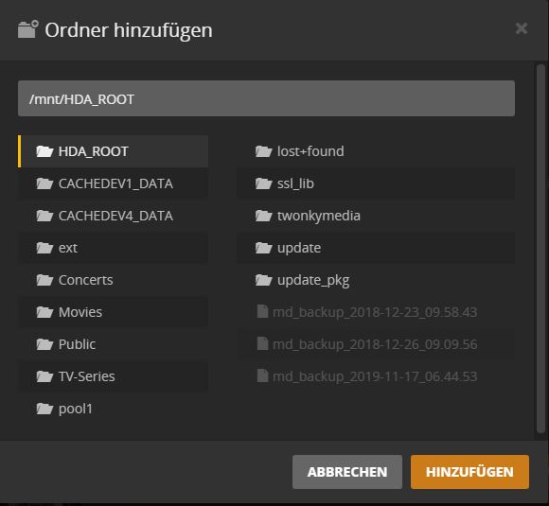Select the pool1 folder name
The height and width of the screenshot is (506, 549).
[76, 410]
